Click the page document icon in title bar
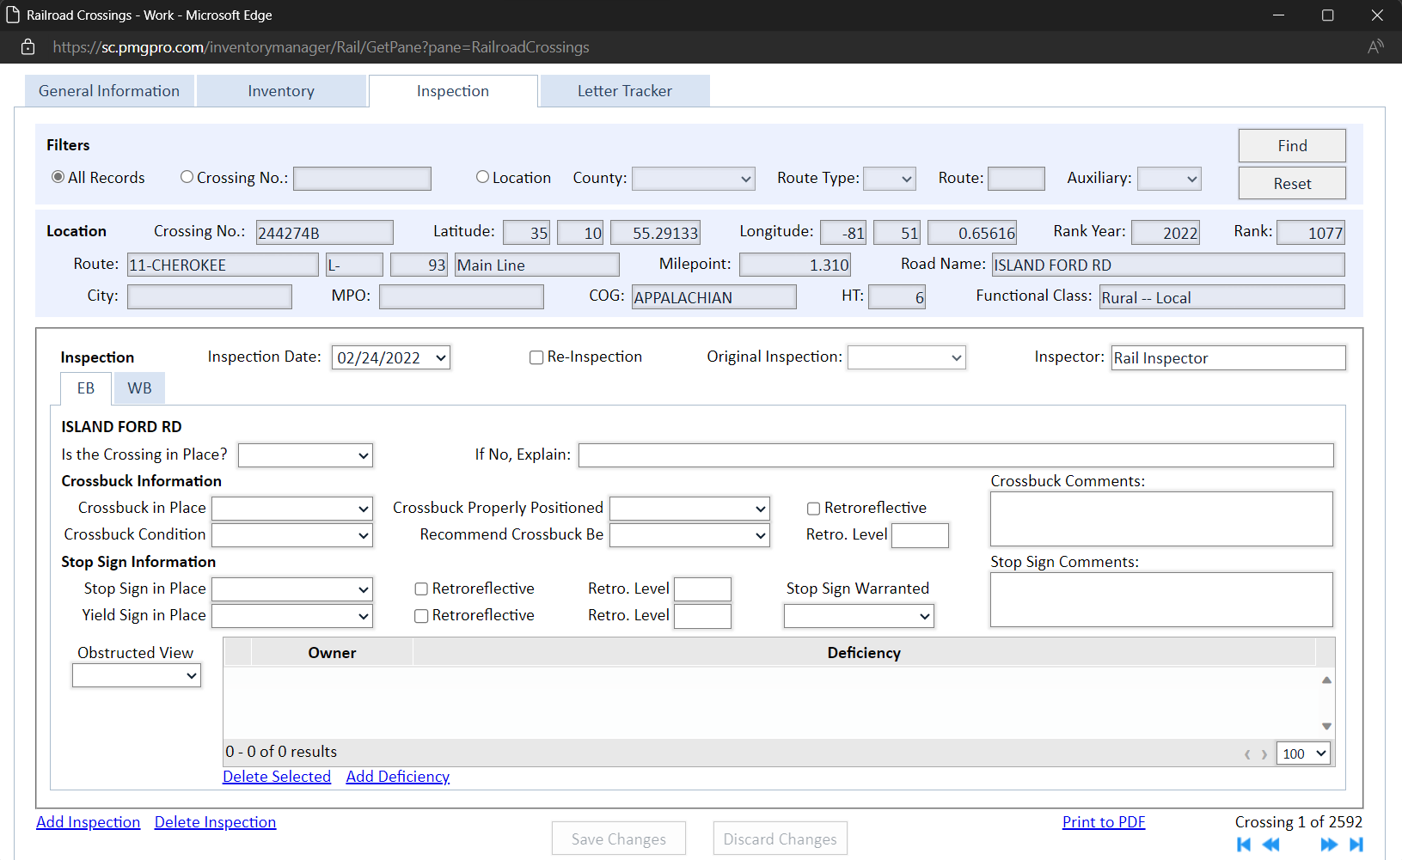The width and height of the screenshot is (1402, 860). tap(13, 15)
